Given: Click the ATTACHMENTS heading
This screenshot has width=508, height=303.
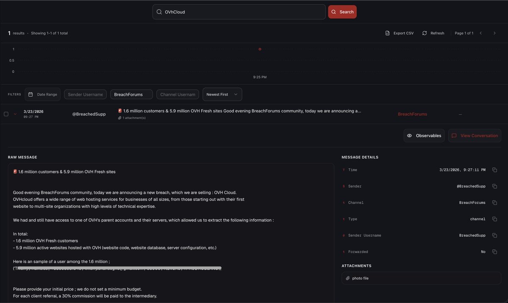Looking at the screenshot, I should point(356,266).
